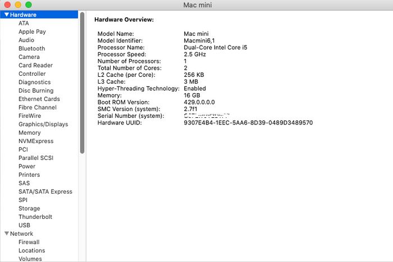Select the Hardware category row
The height and width of the screenshot is (262, 393).
point(39,15)
